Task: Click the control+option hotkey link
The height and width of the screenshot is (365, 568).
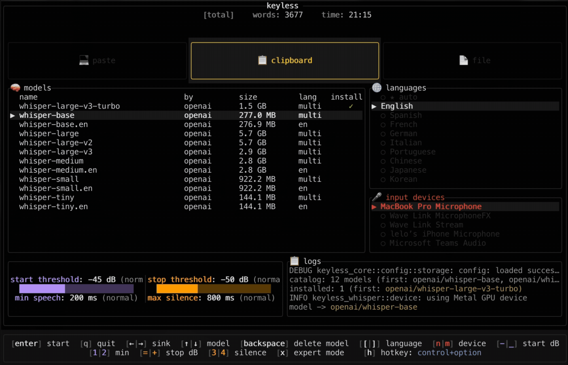Action: 449,353
